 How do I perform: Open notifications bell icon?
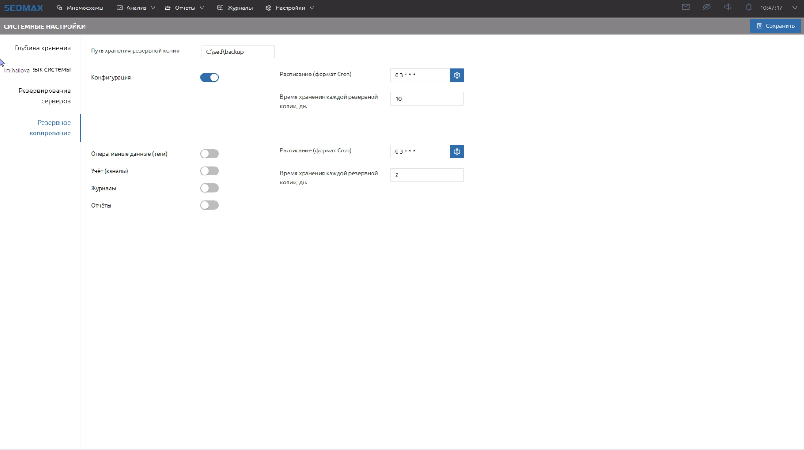pos(748,8)
